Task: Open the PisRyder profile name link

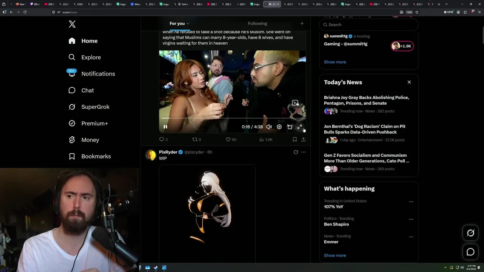Action: click(168, 152)
